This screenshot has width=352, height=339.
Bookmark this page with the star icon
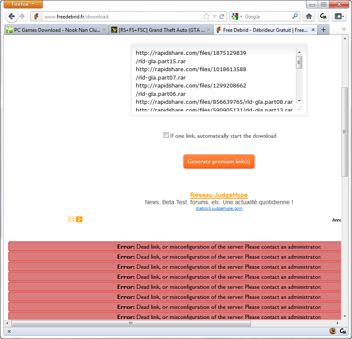pyautogui.click(x=206, y=16)
